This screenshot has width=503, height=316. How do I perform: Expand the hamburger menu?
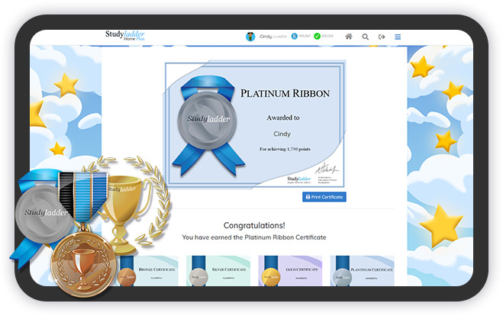tap(398, 37)
